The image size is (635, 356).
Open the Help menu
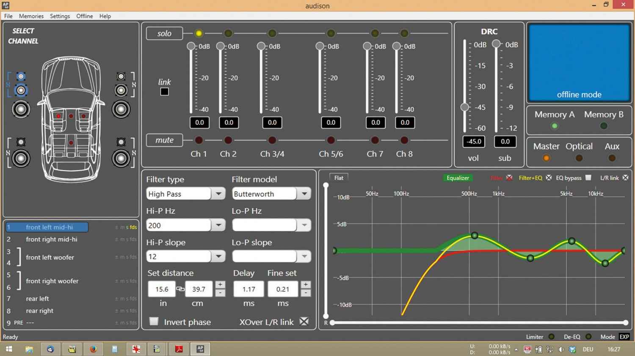[x=105, y=16]
